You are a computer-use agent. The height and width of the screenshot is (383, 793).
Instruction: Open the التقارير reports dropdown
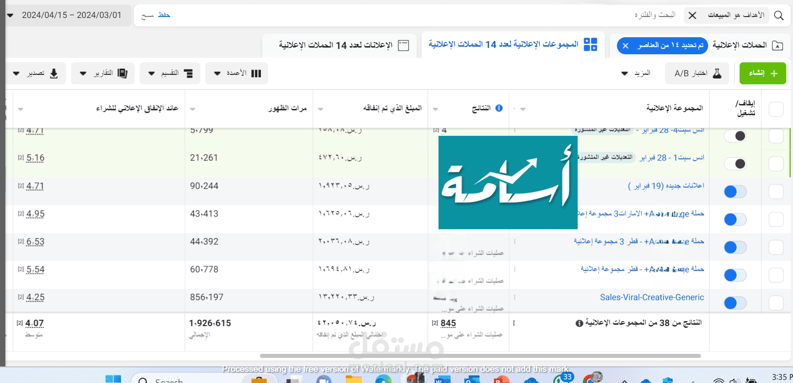103,73
